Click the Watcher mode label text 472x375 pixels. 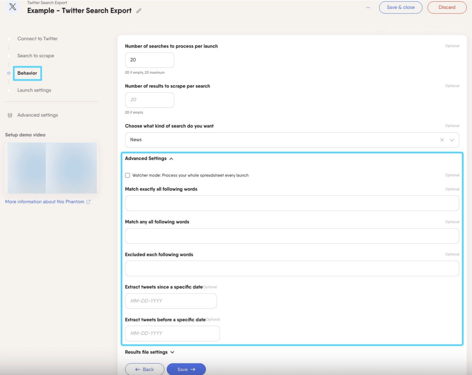pos(190,175)
